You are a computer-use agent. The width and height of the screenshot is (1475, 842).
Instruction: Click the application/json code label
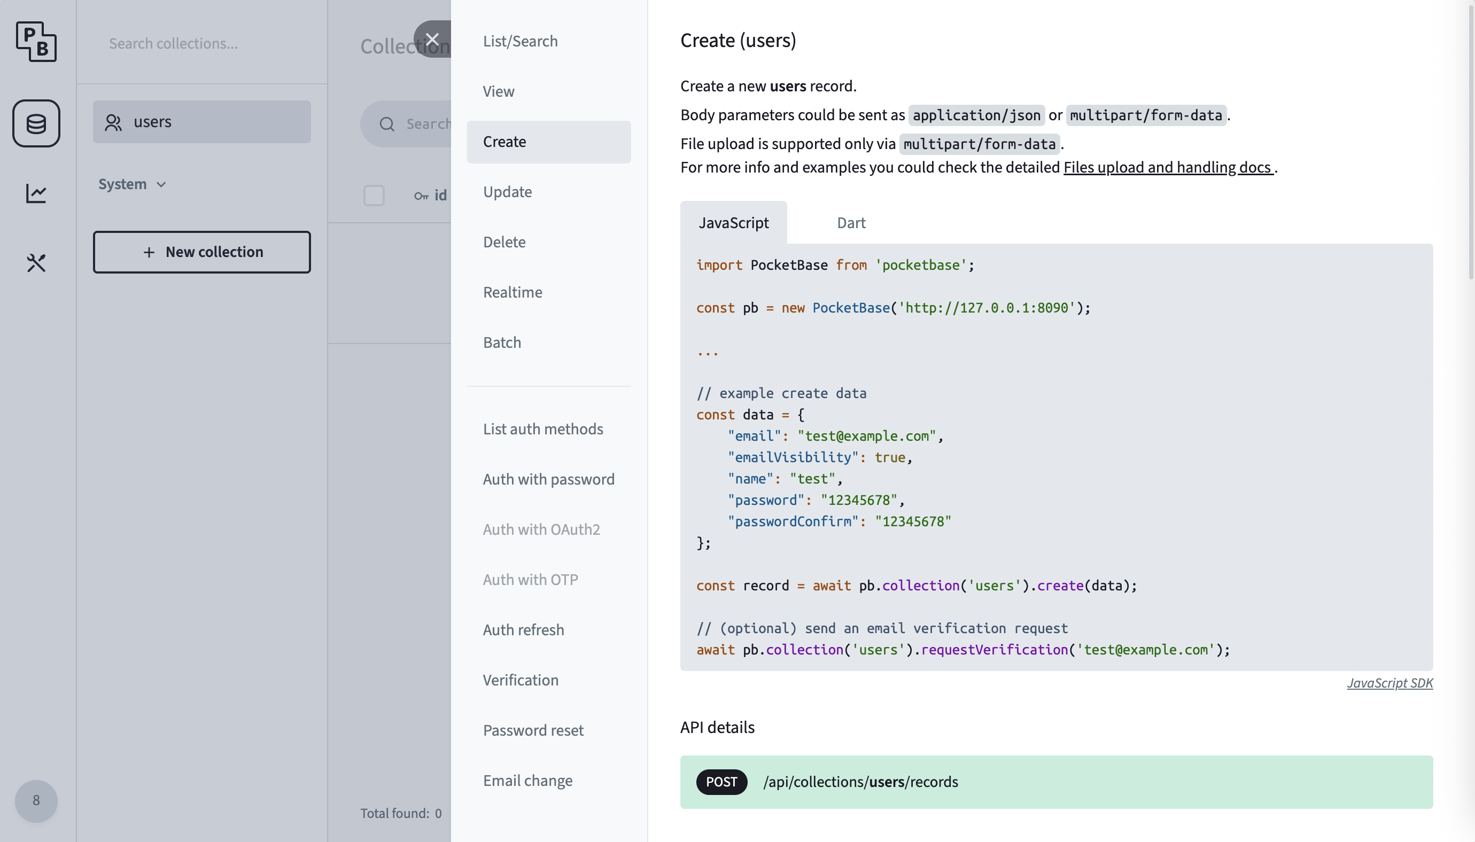click(x=976, y=115)
